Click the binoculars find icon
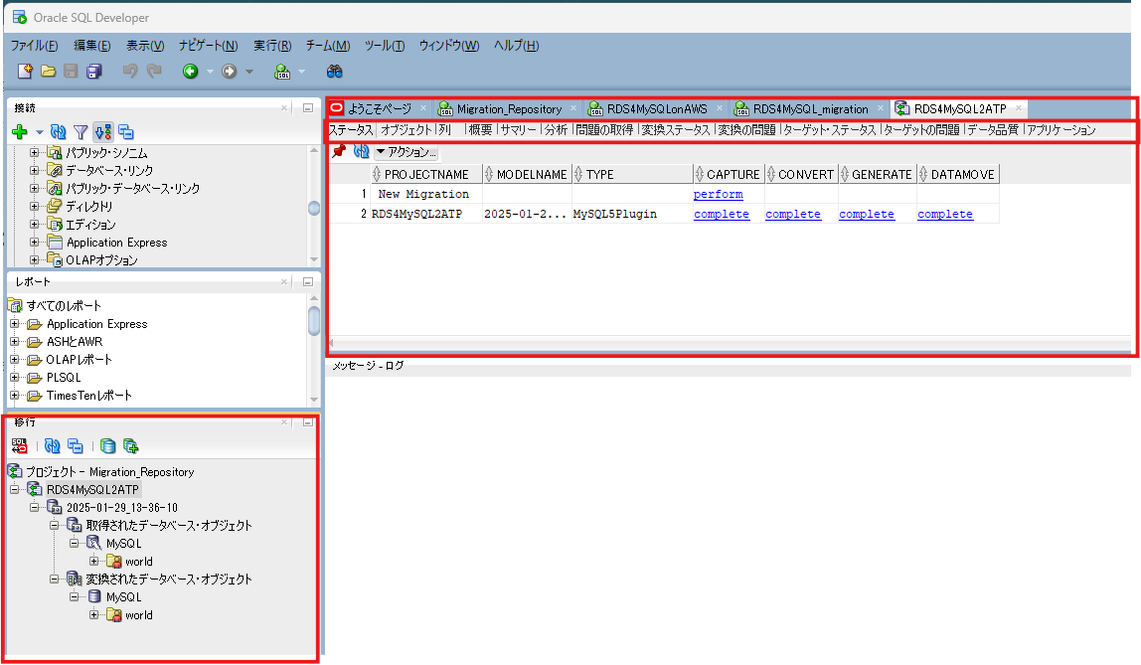The height and width of the screenshot is (665, 1141). pyautogui.click(x=334, y=71)
